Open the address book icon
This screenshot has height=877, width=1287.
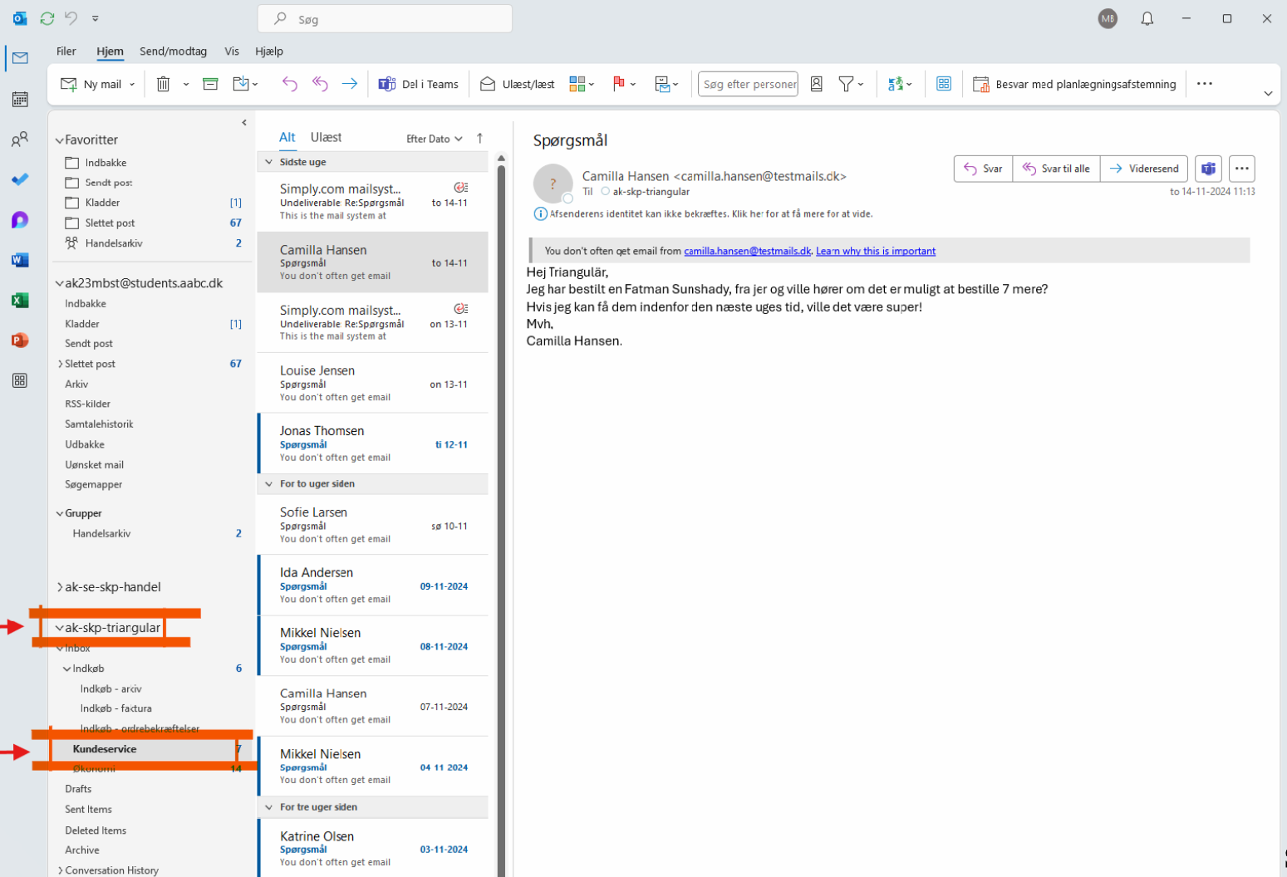(x=817, y=84)
